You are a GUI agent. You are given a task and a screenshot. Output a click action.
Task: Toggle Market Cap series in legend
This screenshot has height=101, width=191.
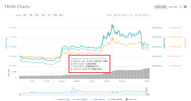pyautogui.click(x=62, y=99)
